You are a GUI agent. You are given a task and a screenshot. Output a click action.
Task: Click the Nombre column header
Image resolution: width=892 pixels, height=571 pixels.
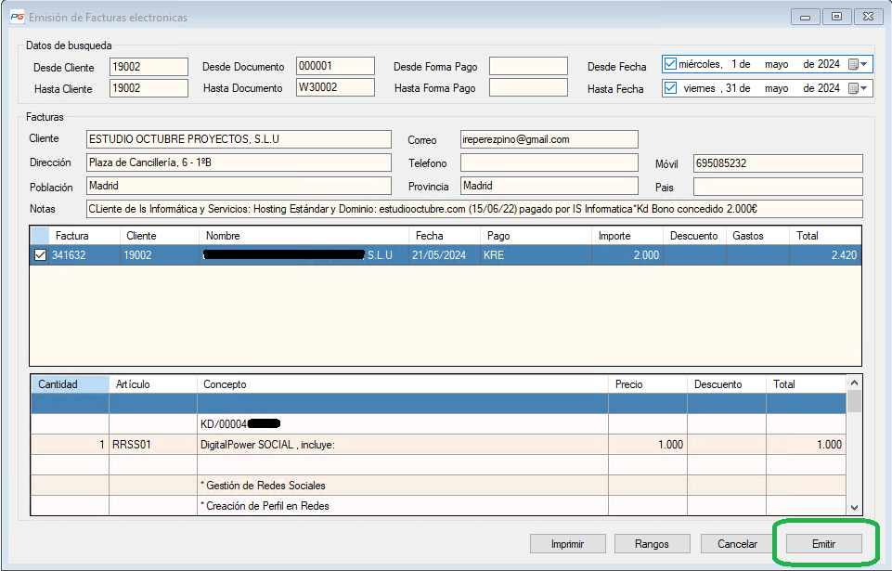[304, 236]
